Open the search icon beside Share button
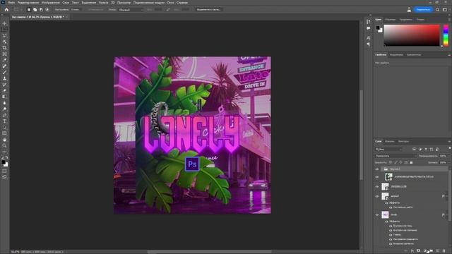The image size is (452, 254). [438, 9]
